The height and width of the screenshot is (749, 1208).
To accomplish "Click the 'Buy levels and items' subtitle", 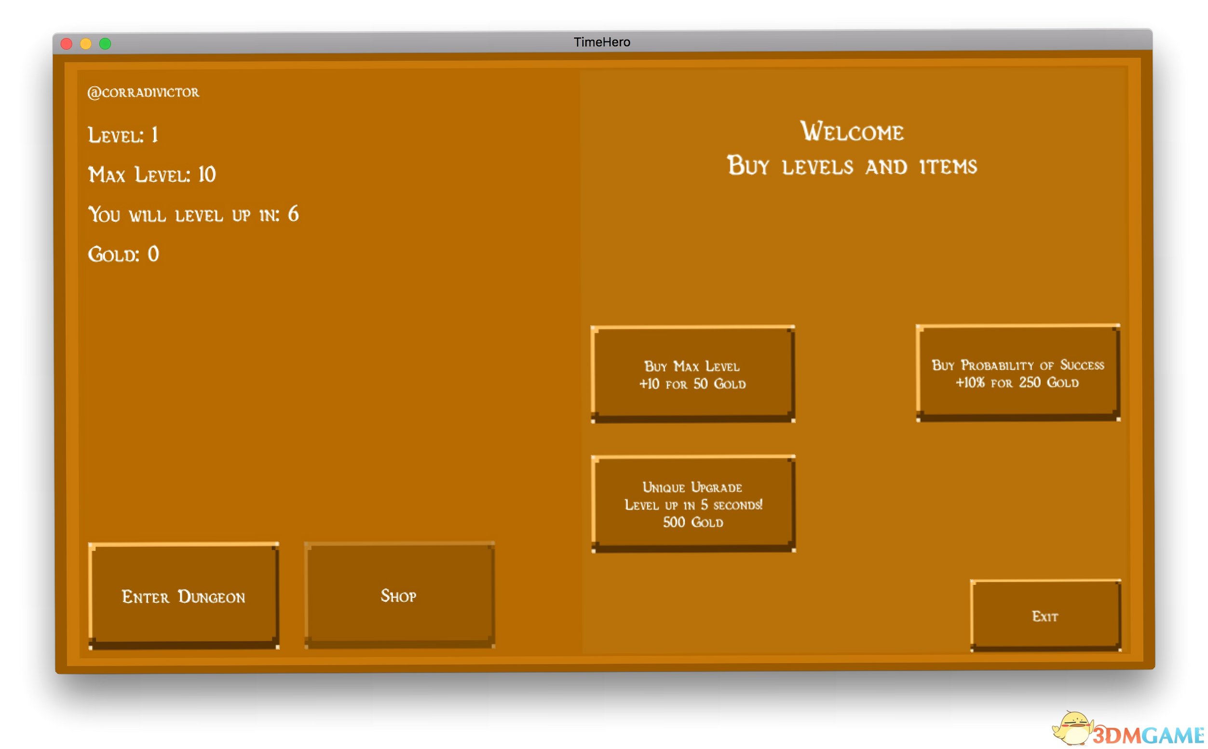I will [x=852, y=166].
